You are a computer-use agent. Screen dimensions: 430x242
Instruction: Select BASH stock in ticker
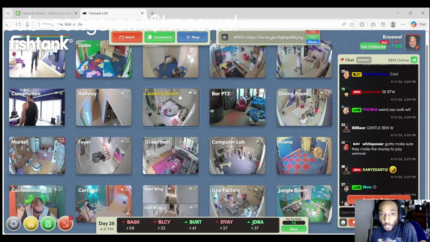pos(131,225)
